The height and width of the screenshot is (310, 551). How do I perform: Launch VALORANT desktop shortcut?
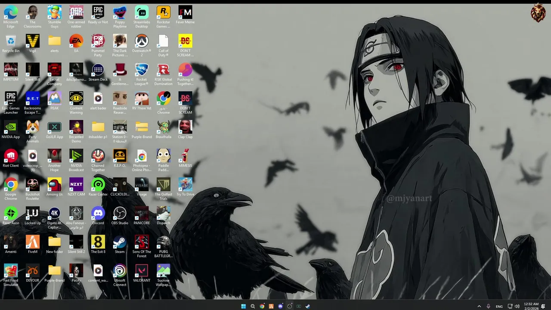[142, 273]
